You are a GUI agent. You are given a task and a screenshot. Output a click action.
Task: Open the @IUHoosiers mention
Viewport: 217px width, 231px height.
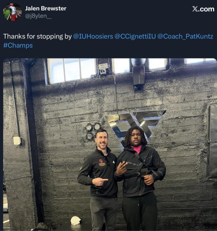point(93,37)
